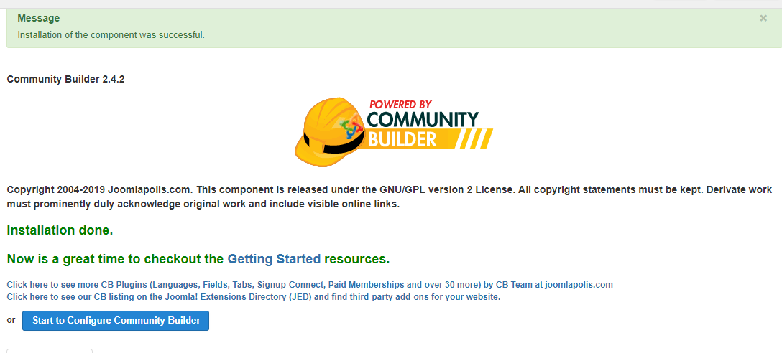
Task: Click the Community Builder hard hat logo
Action: click(x=393, y=131)
